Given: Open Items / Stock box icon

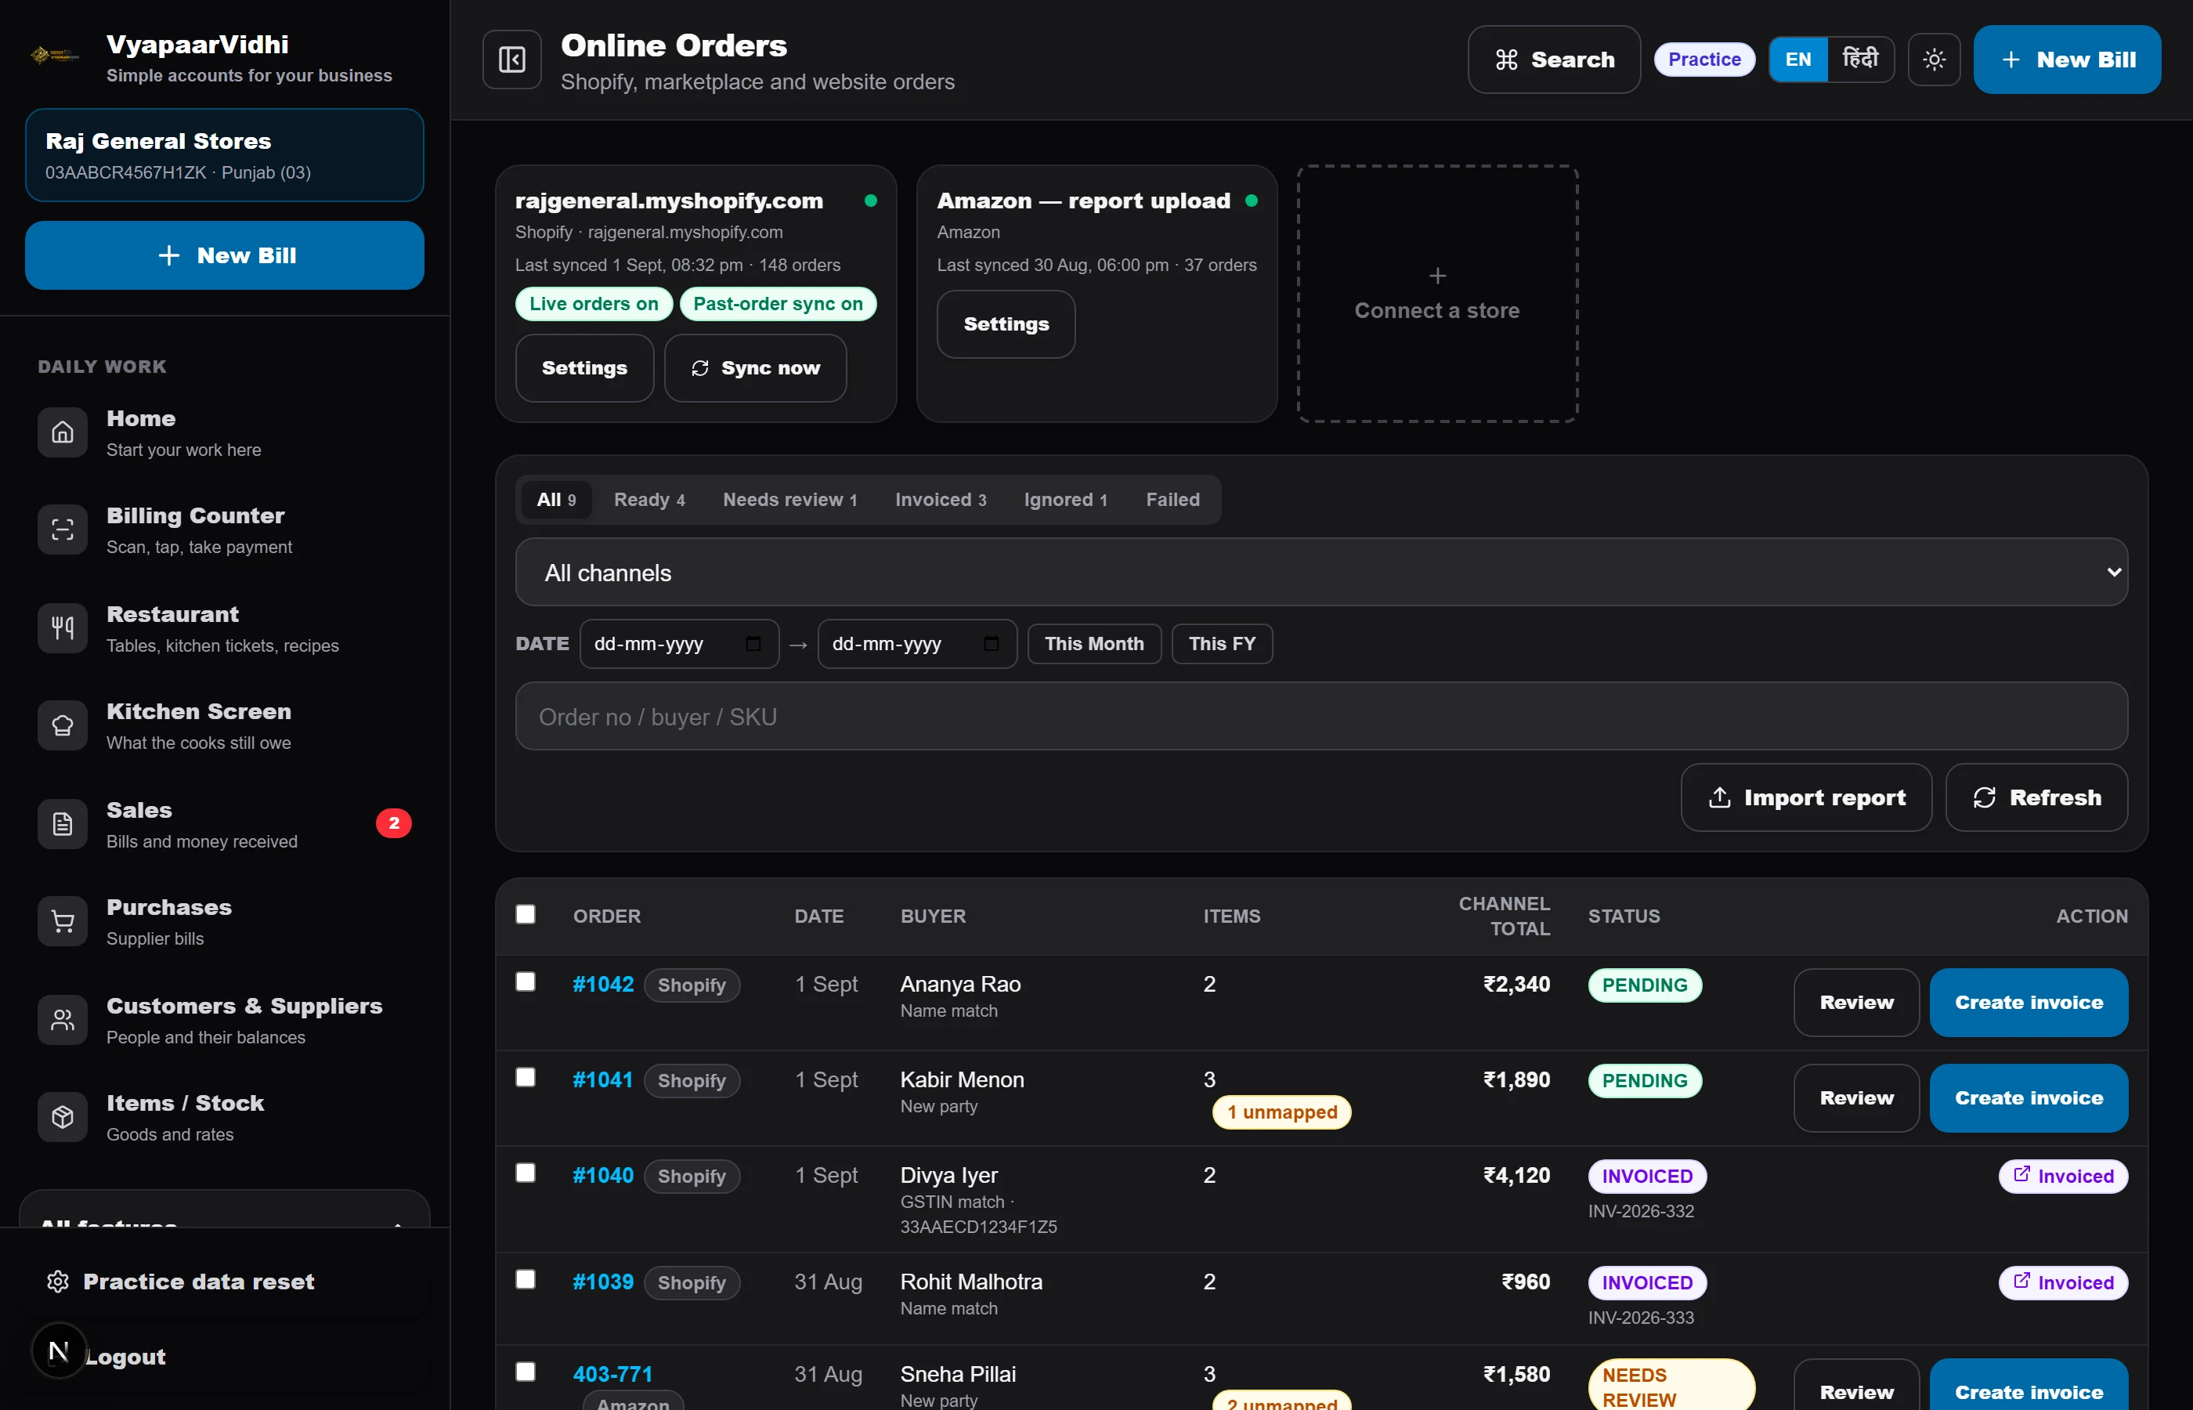Looking at the screenshot, I should tap(62, 1117).
